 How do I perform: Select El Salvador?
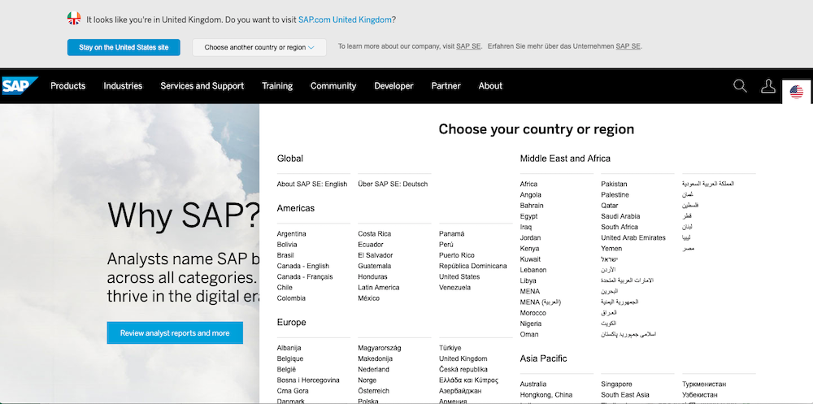[x=376, y=255]
